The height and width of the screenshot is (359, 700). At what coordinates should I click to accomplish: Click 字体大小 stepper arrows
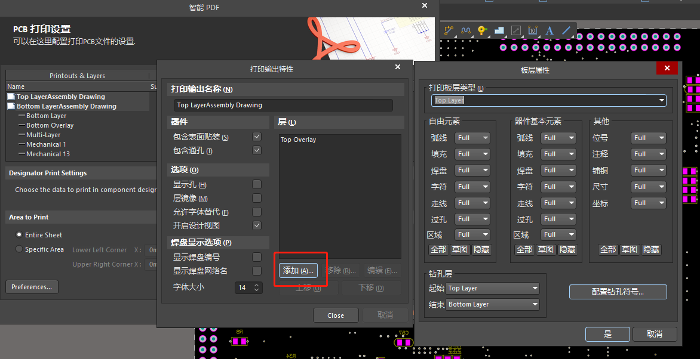(256, 287)
